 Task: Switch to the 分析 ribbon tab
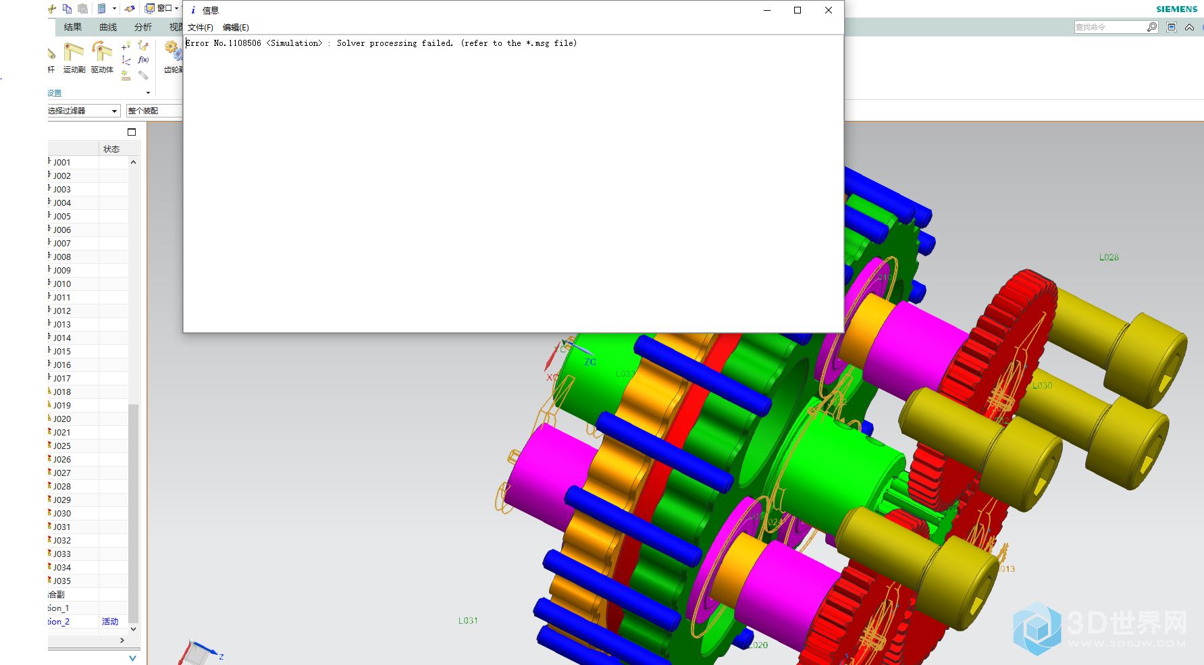click(143, 27)
